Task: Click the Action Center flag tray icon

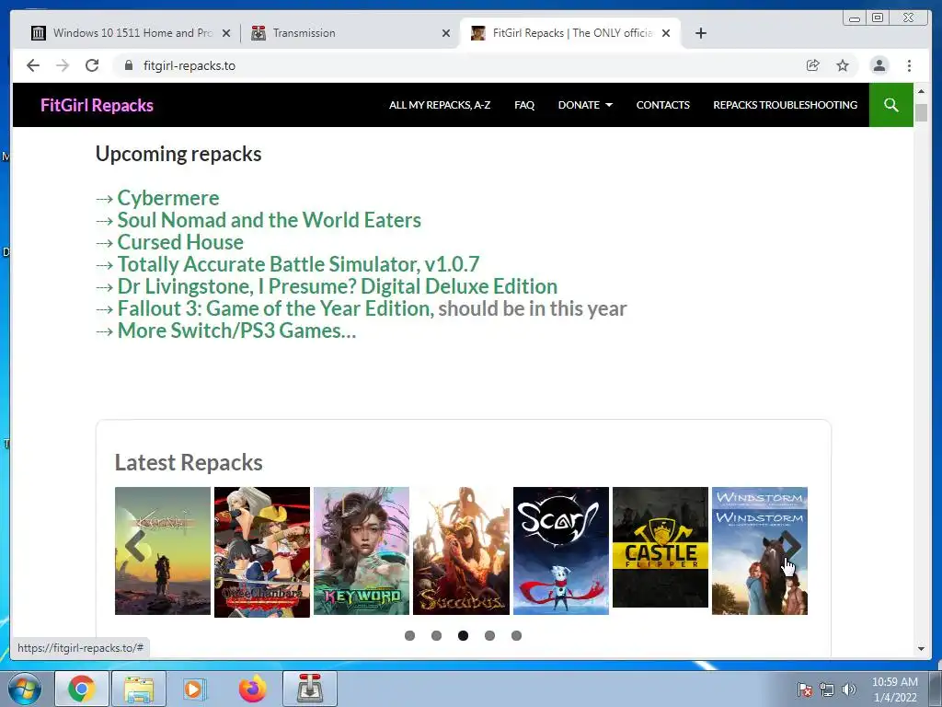Action: tap(804, 690)
